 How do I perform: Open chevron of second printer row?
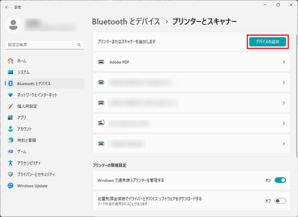(284, 82)
